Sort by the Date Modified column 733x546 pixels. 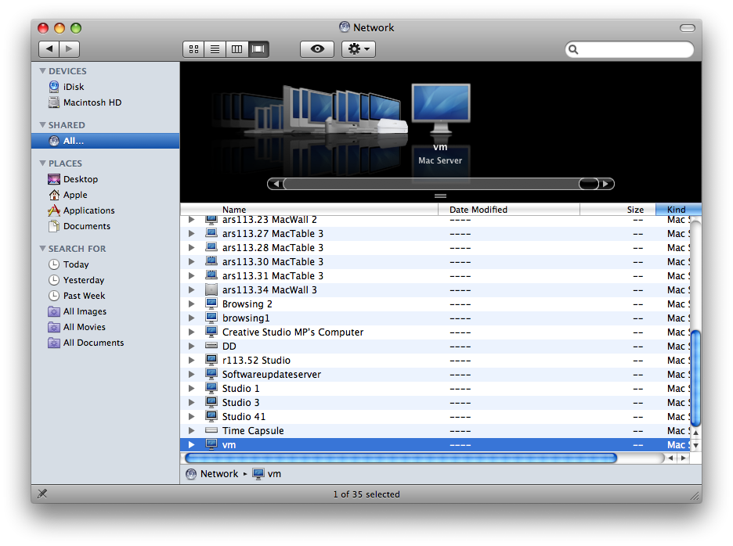[x=509, y=209]
